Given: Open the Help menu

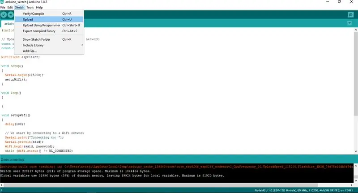Looking at the screenshot, I should coord(39,7).
